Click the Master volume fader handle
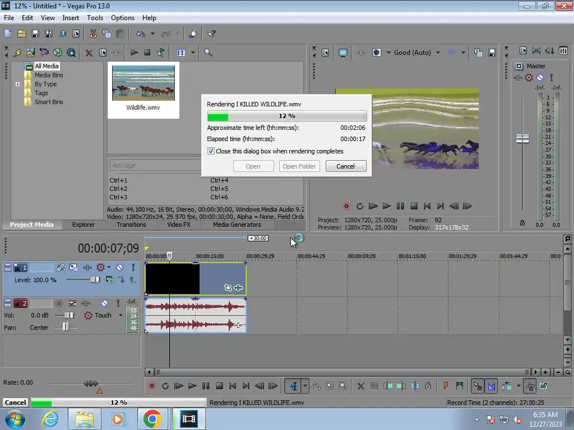The width and height of the screenshot is (574, 430). click(522, 139)
